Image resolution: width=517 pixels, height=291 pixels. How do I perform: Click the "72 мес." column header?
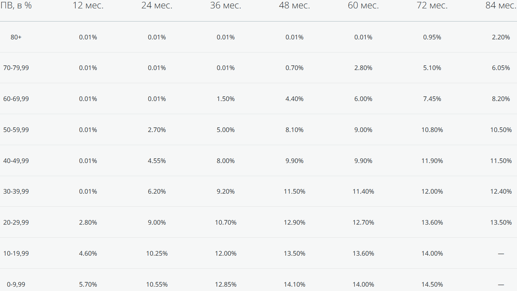click(432, 5)
